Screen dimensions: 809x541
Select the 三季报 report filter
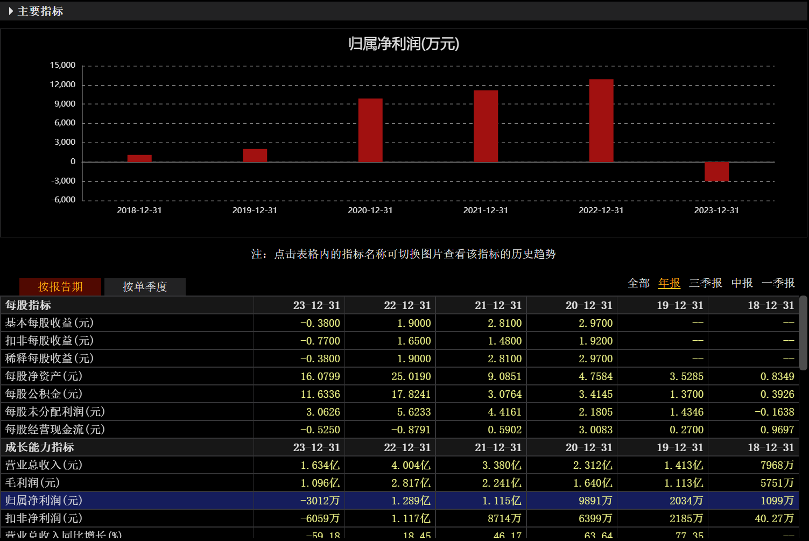click(x=706, y=283)
